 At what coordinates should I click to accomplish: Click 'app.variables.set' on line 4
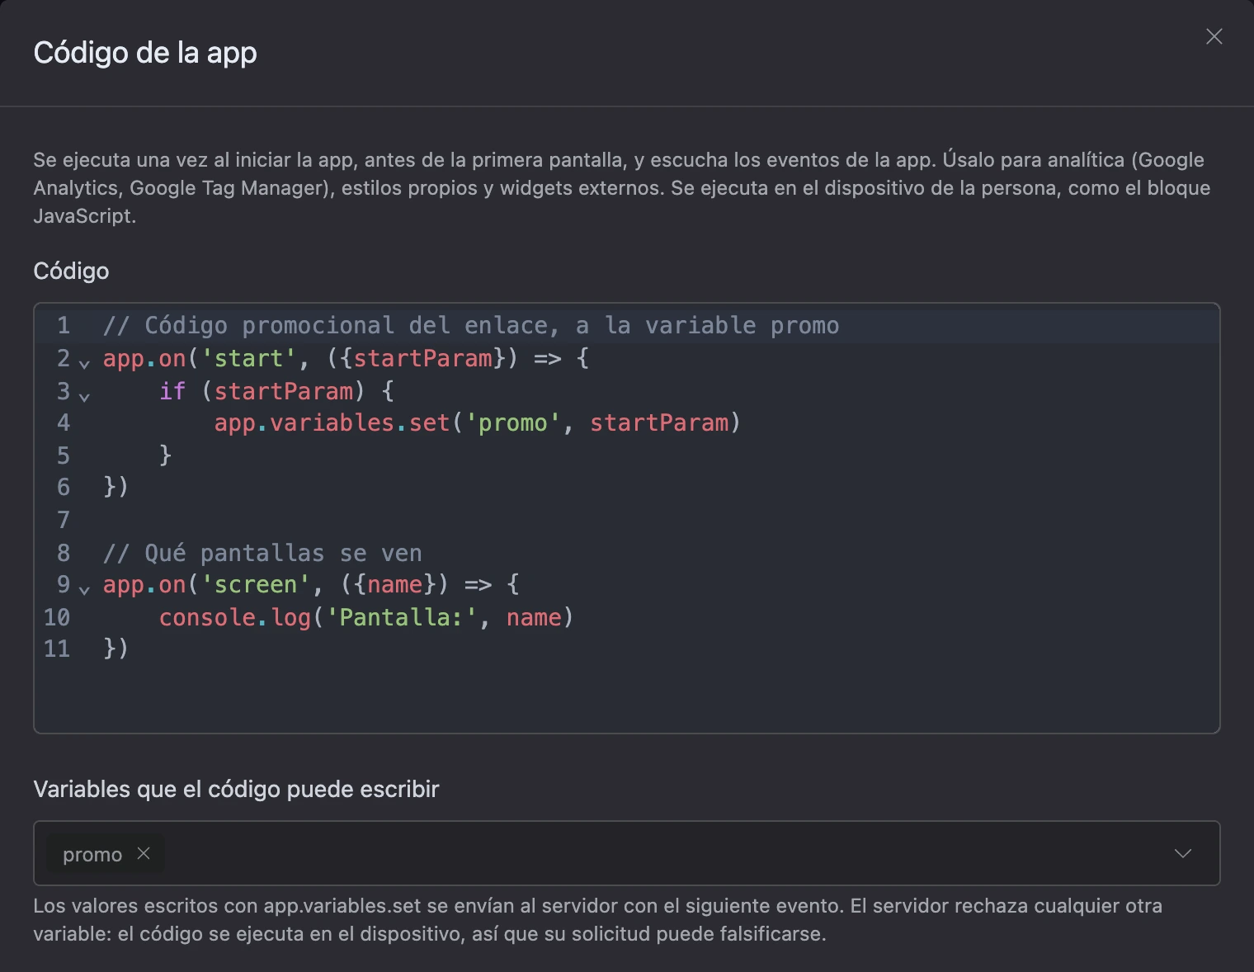[x=332, y=422]
